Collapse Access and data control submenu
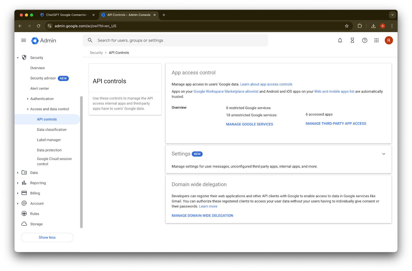Image resolution: width=412 pixels, height=271 pixels. click(28, 109)
